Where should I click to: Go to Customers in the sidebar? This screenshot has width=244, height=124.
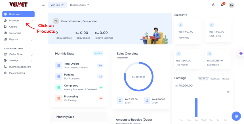pyautogui.click(x=15, y=33)
